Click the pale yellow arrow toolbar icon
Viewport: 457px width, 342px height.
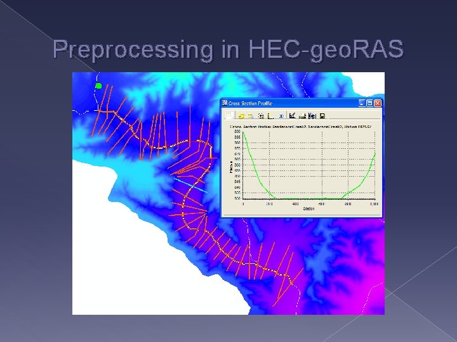(250, 116)
